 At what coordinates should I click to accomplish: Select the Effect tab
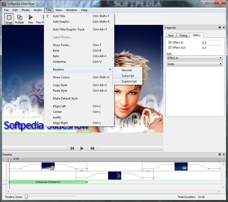point(197,35)
